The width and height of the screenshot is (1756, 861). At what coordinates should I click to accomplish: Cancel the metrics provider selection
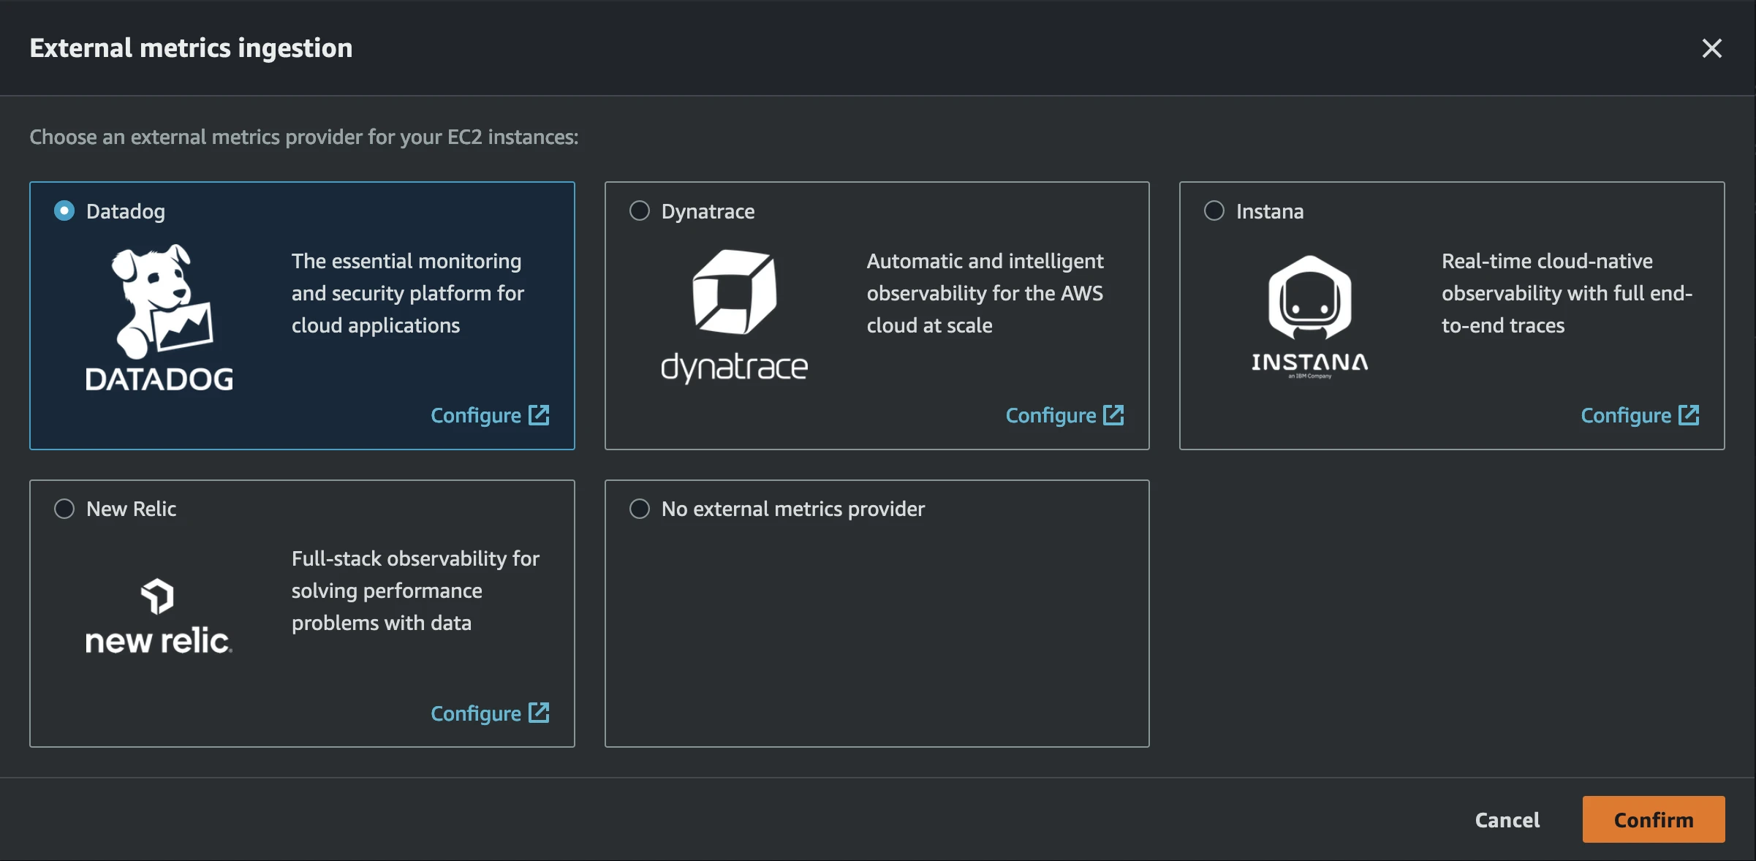point(1507,820)
